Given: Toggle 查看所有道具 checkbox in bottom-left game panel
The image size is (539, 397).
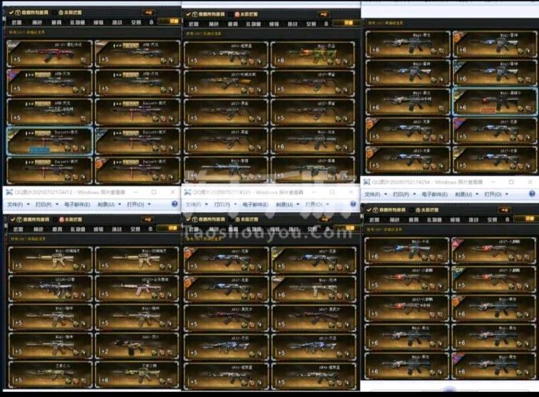Looking at the screenshot, I should [13, 220].
